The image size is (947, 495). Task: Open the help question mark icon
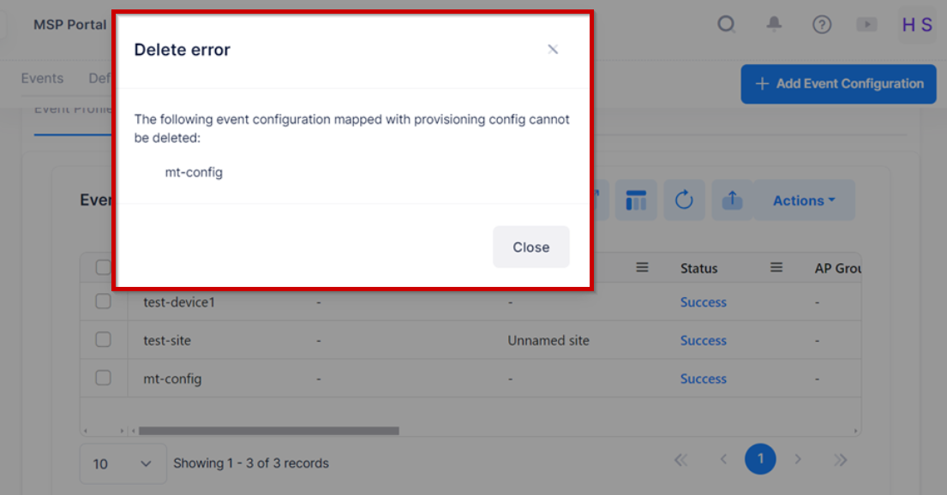[x=822, y=25]
